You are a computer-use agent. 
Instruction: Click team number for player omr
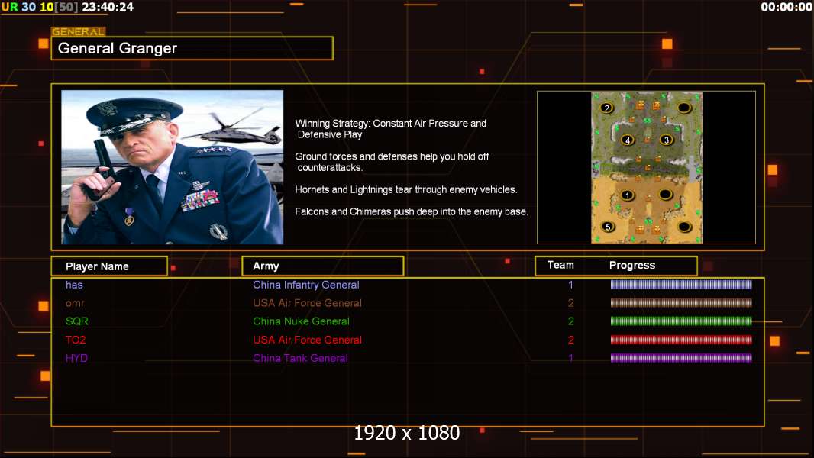pos(570,303)
